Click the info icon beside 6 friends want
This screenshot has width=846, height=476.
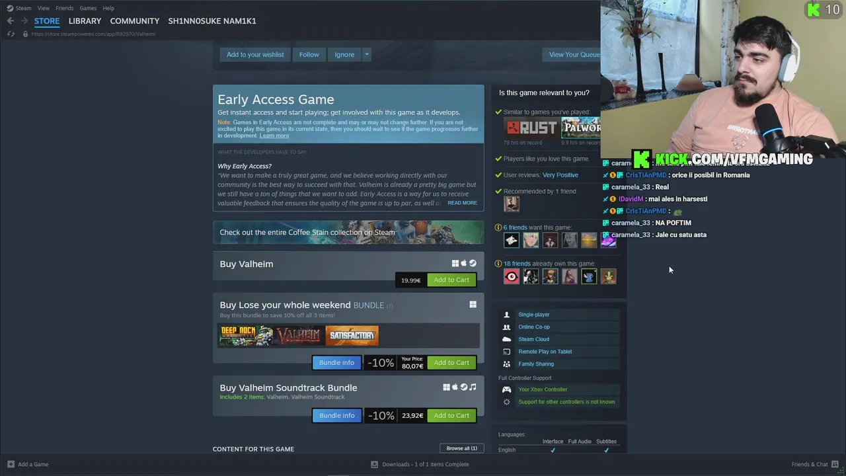click(498, 227)
